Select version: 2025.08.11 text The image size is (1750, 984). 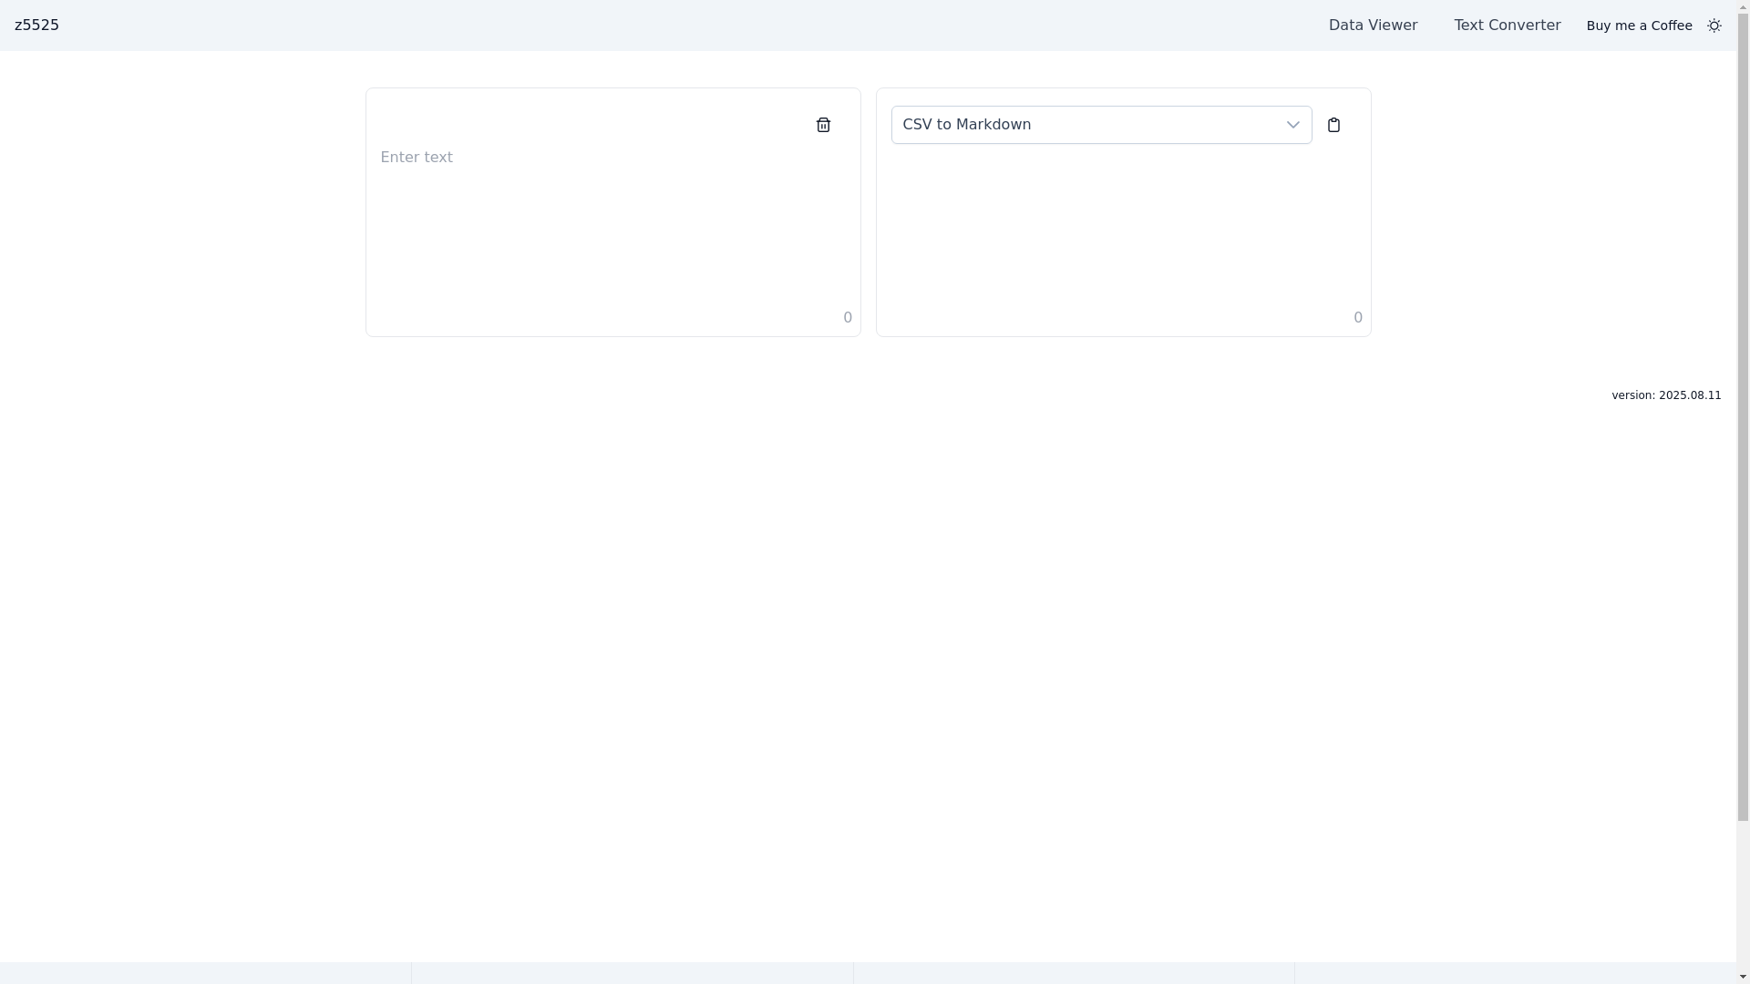[x=1666, y=395]
